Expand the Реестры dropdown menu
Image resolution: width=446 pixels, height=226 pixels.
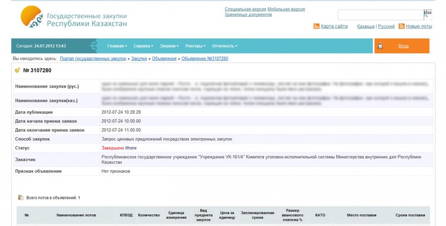tap(196, 46)
